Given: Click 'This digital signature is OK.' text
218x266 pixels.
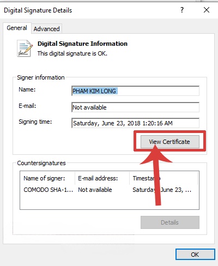Looking at the screenshot, I should point(72,53).
